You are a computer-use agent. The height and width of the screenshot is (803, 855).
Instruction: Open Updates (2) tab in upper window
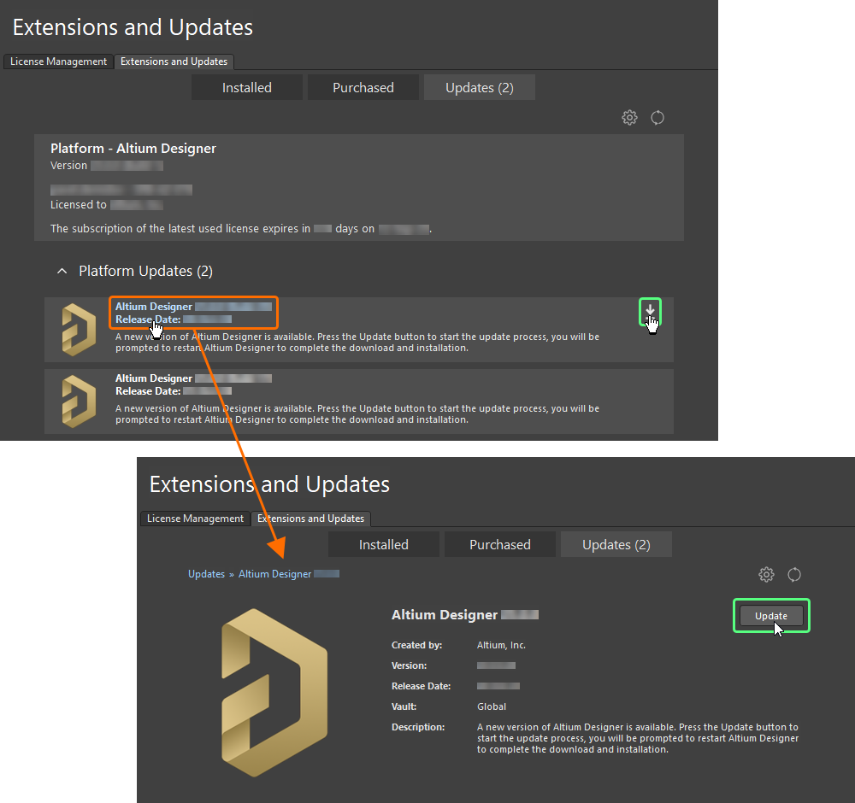pyautogui.click(x=480, y=88)
